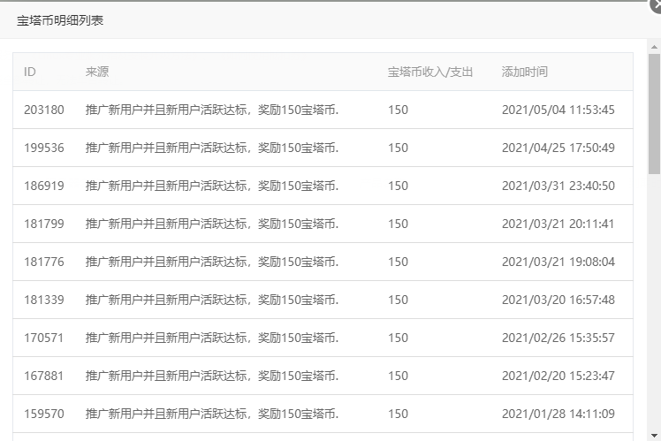This screenshot has height=441, width=661.
Task: Select ID cell 186919
Action: 44,186
